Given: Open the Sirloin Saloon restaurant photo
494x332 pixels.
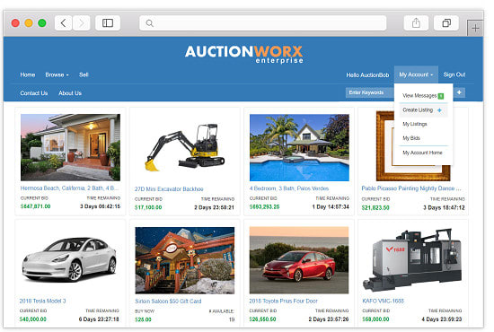Looking at the screenshot, I should click(185, 260).
